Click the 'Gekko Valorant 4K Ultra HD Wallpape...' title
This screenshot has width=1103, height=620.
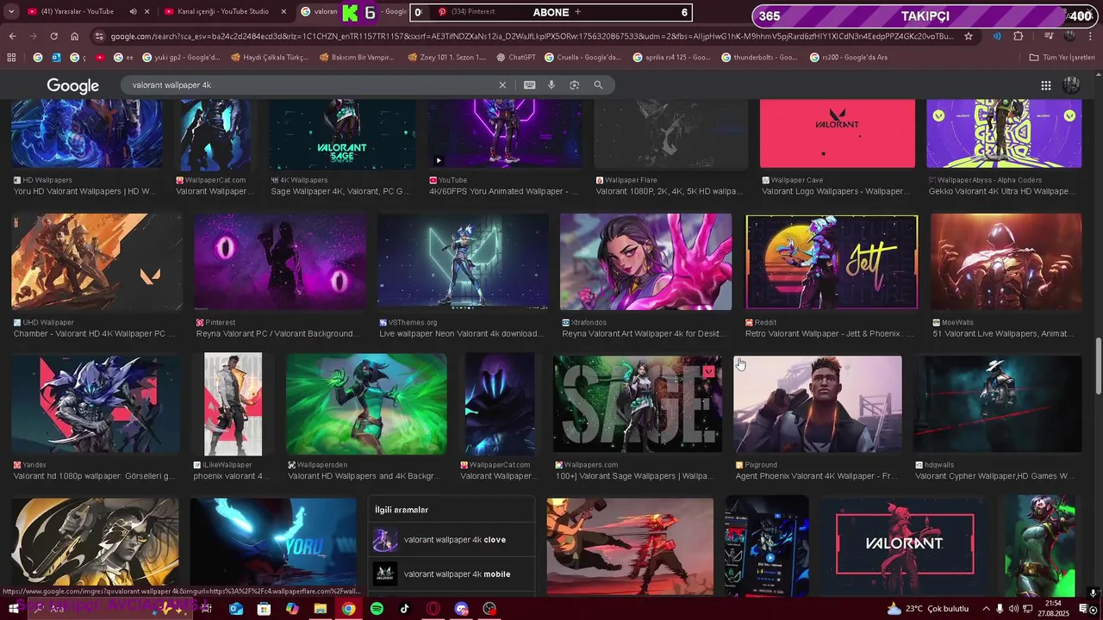pyautogui.click(x=1001, y=191)
